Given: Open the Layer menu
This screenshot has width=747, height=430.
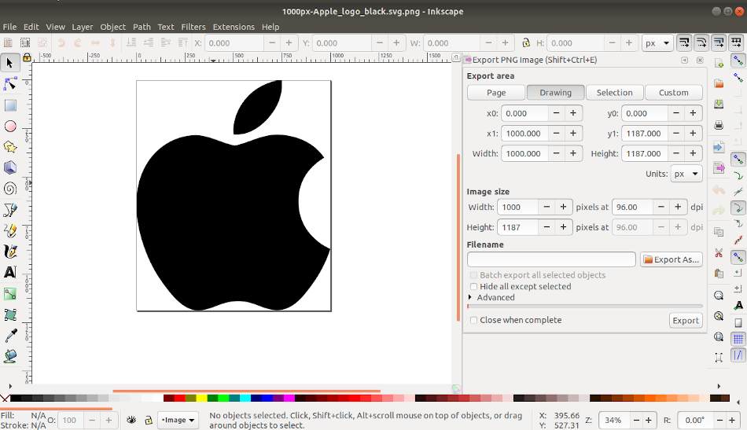Looking at the screenshot, I should [x=82, y=27].
